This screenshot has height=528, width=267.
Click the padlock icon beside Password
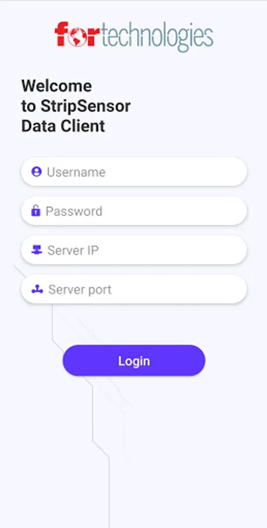[36, 211]
